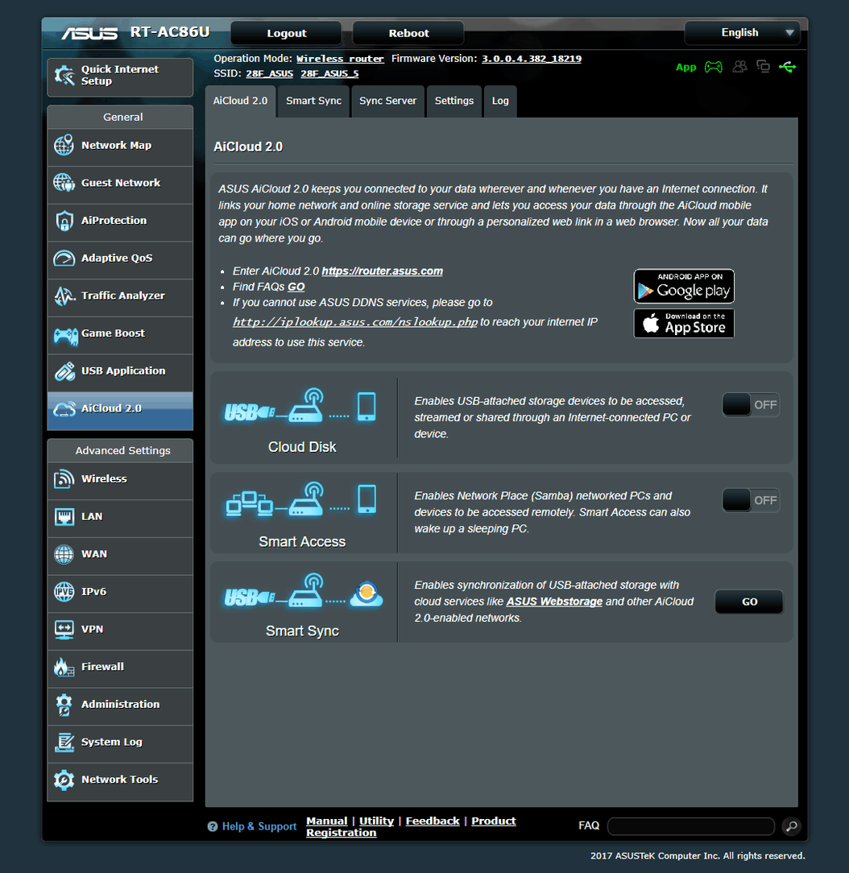
Task: Open the Log tab
Action: point(500,101)
